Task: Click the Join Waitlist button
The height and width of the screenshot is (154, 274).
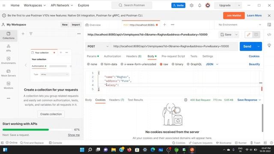Action: coord(234,15)
